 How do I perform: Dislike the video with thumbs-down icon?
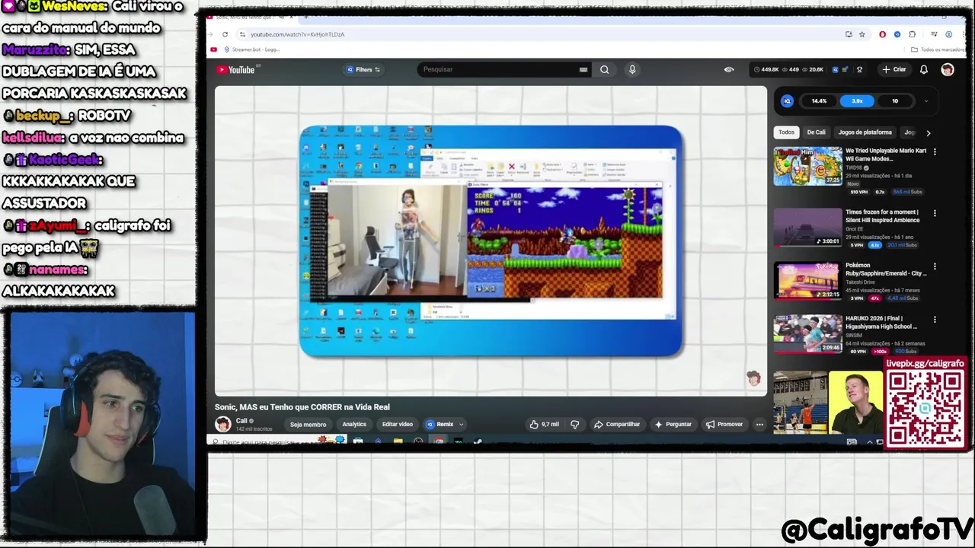[575, 424]
